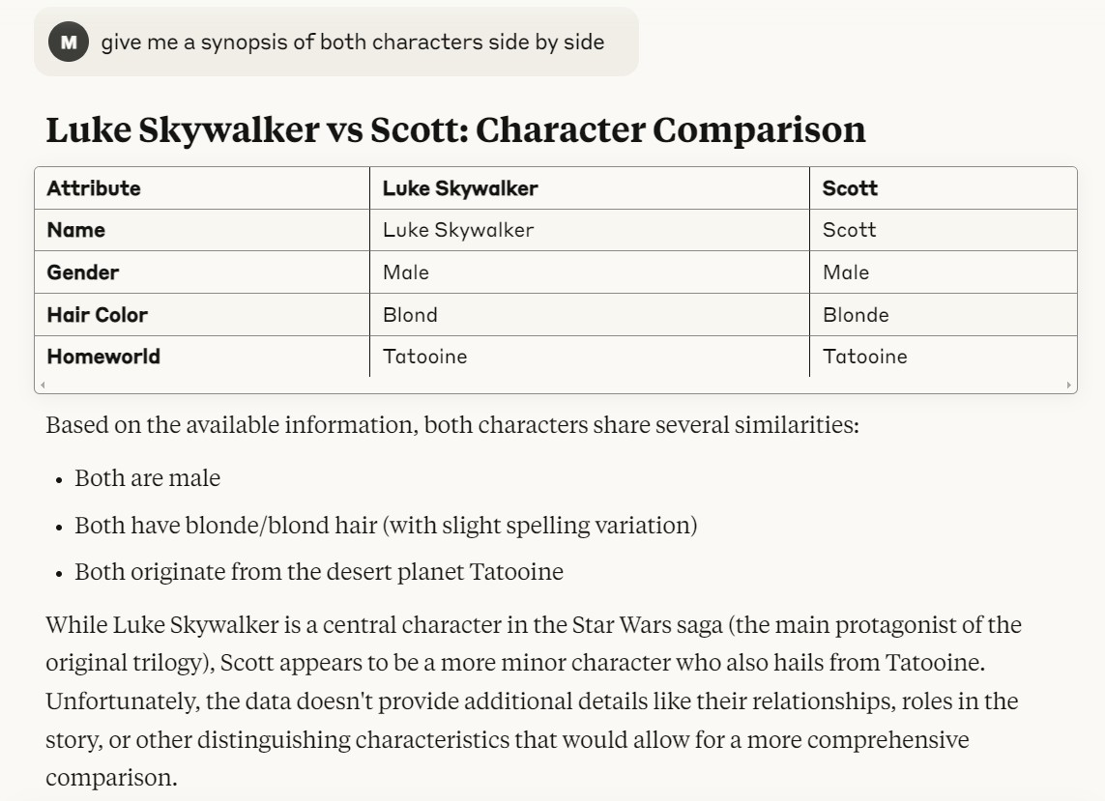Click Male in the Luke Skywalker column
1105x801 pixels.
[406, 272]
